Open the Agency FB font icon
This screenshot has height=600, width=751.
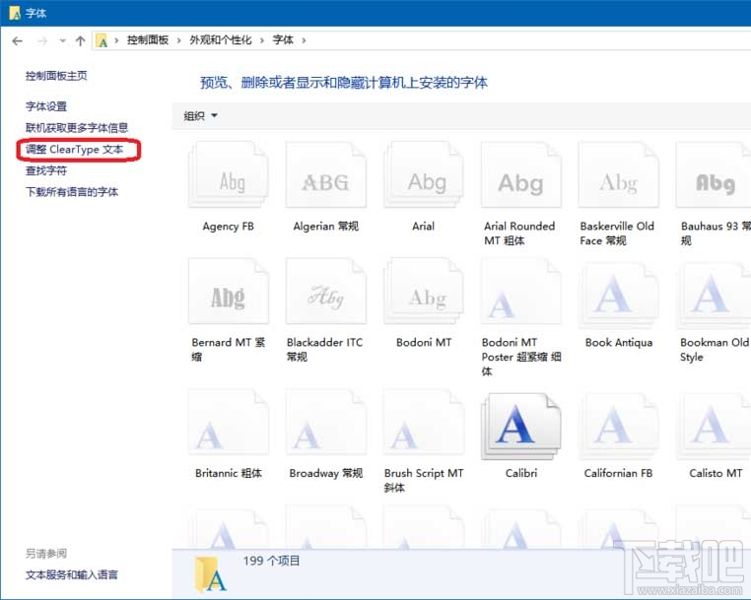(x=229, y=174)
